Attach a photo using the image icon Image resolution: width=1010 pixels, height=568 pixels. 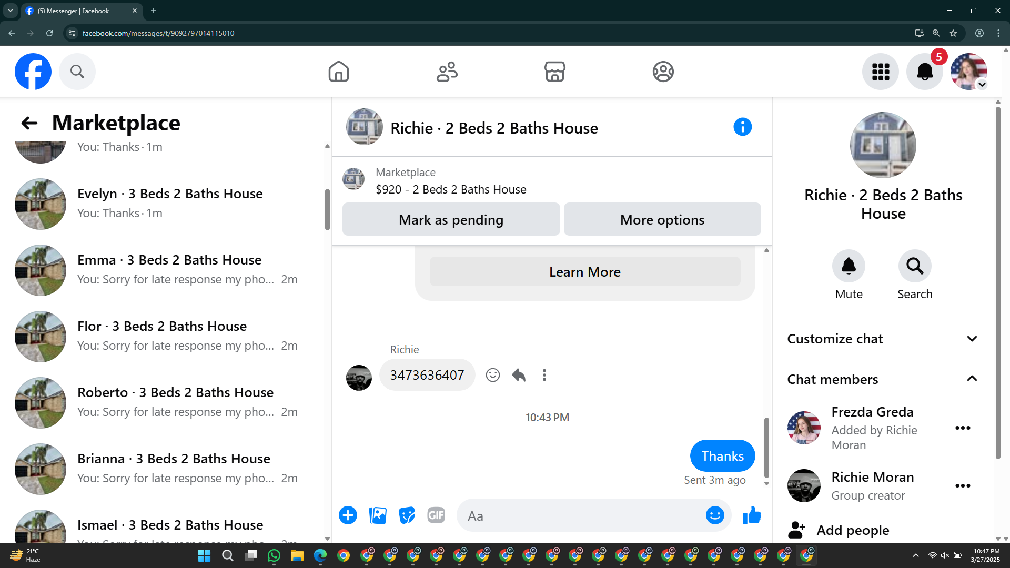[378, 515]
